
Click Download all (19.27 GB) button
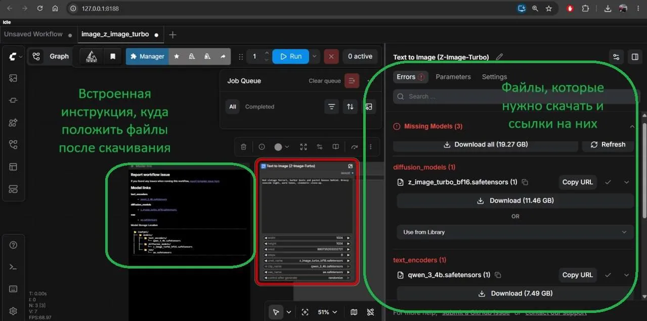(486, 144)
